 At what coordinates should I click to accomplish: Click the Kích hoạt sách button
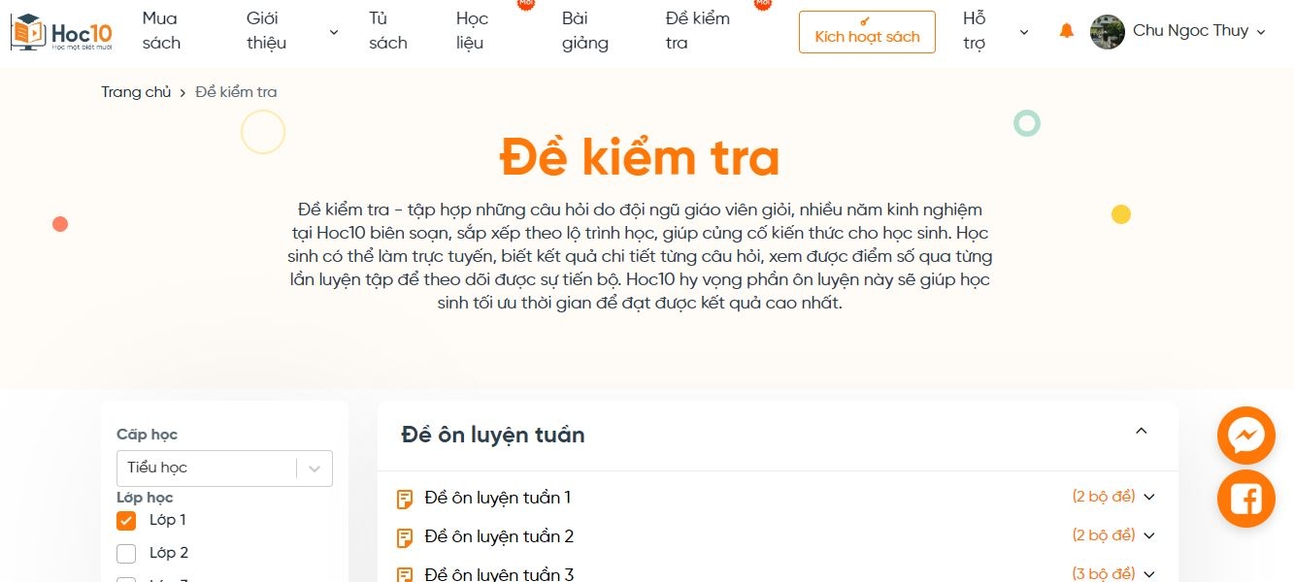867,32
